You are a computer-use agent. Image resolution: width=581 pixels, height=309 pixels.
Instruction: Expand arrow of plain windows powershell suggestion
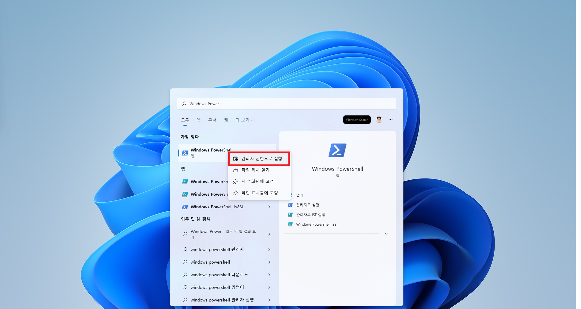[269, 262]
